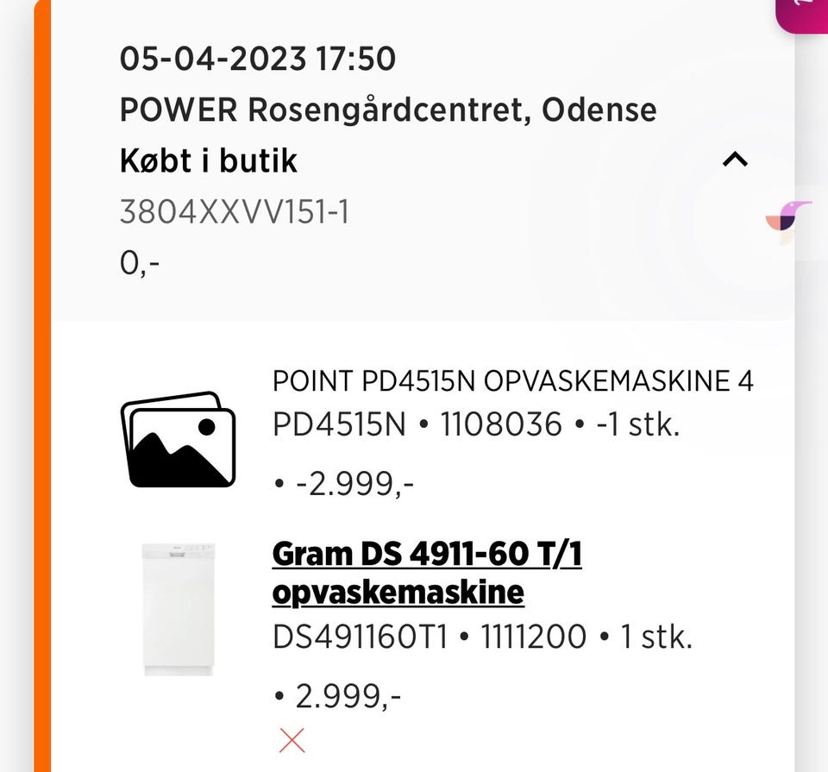Click the order number 3804XXVV151-1
Viewport: 828px width, 772px height.
234,212
